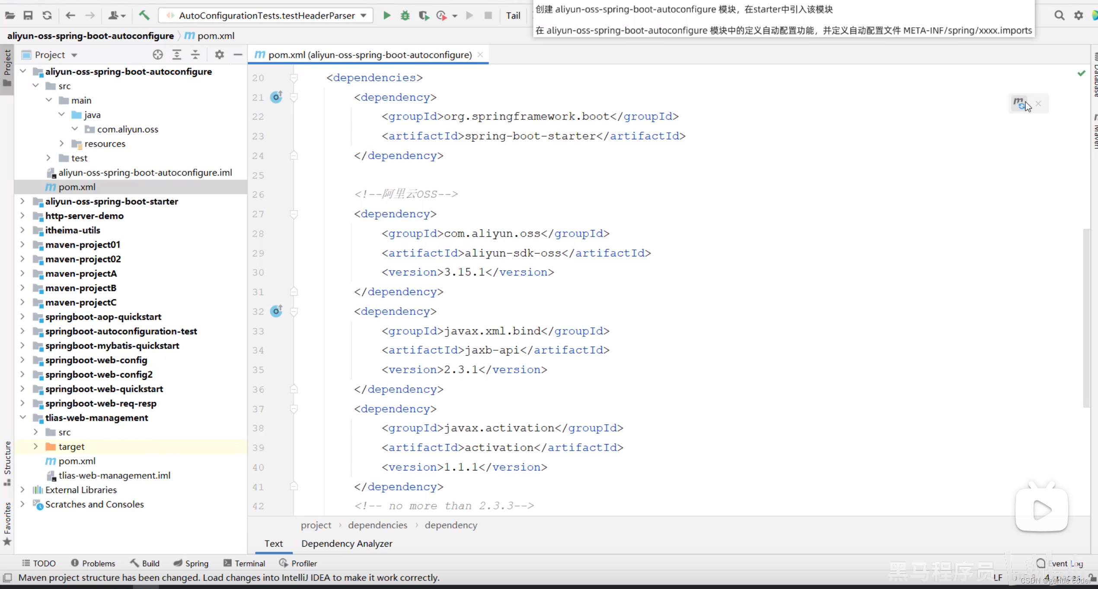Open the Terminal tool window tab

[x=244, y=563]
